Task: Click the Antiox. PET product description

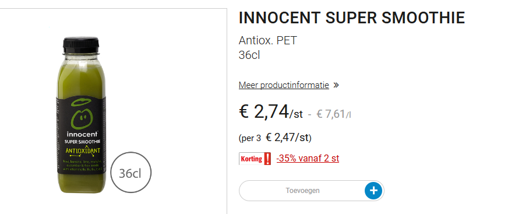Action: (267, 41)
